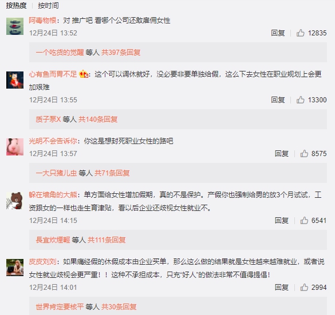Visit 世界肯定要核平's profile link
This screenshot has height=315, width=335.
(60, 307)
